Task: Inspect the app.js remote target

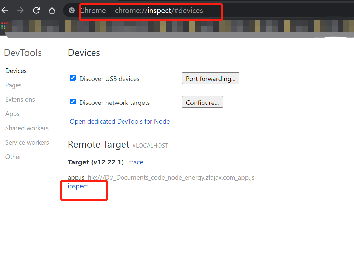Action: click(x=78, y=186)
